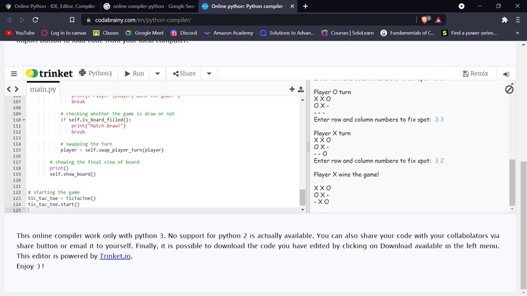Open the YouTube bookmark
The width and height of the screenshot is (527, 296).
pyautogui.click(x=20, y=33)
